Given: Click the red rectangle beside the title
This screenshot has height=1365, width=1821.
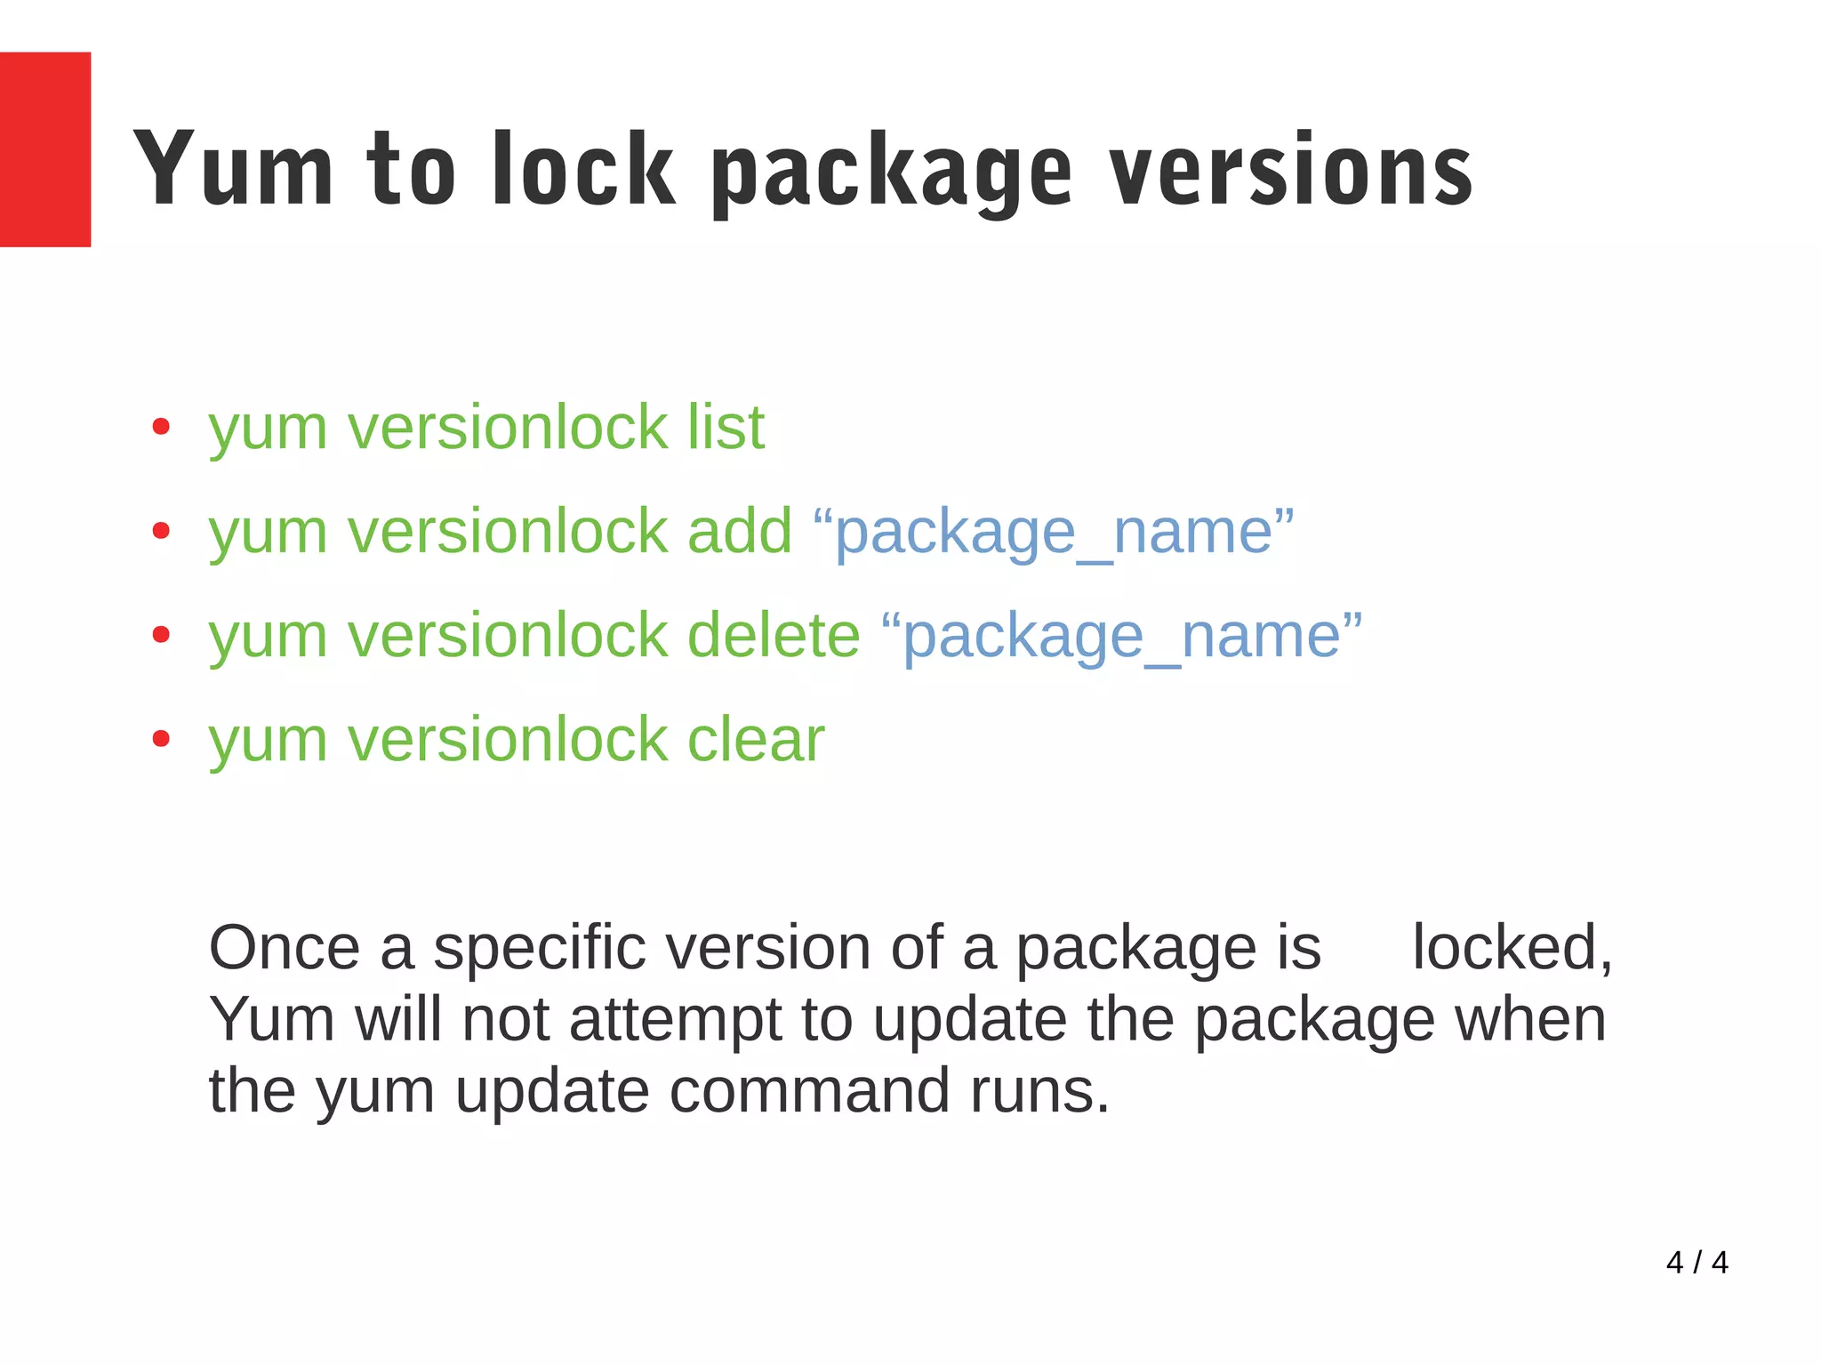Looking at the screenshot, I should (x=45, y=149).
